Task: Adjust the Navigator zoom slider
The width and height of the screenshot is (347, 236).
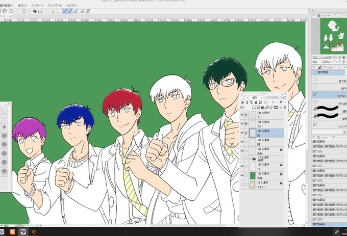Action: pyautogui.click(x=327, y=58)
